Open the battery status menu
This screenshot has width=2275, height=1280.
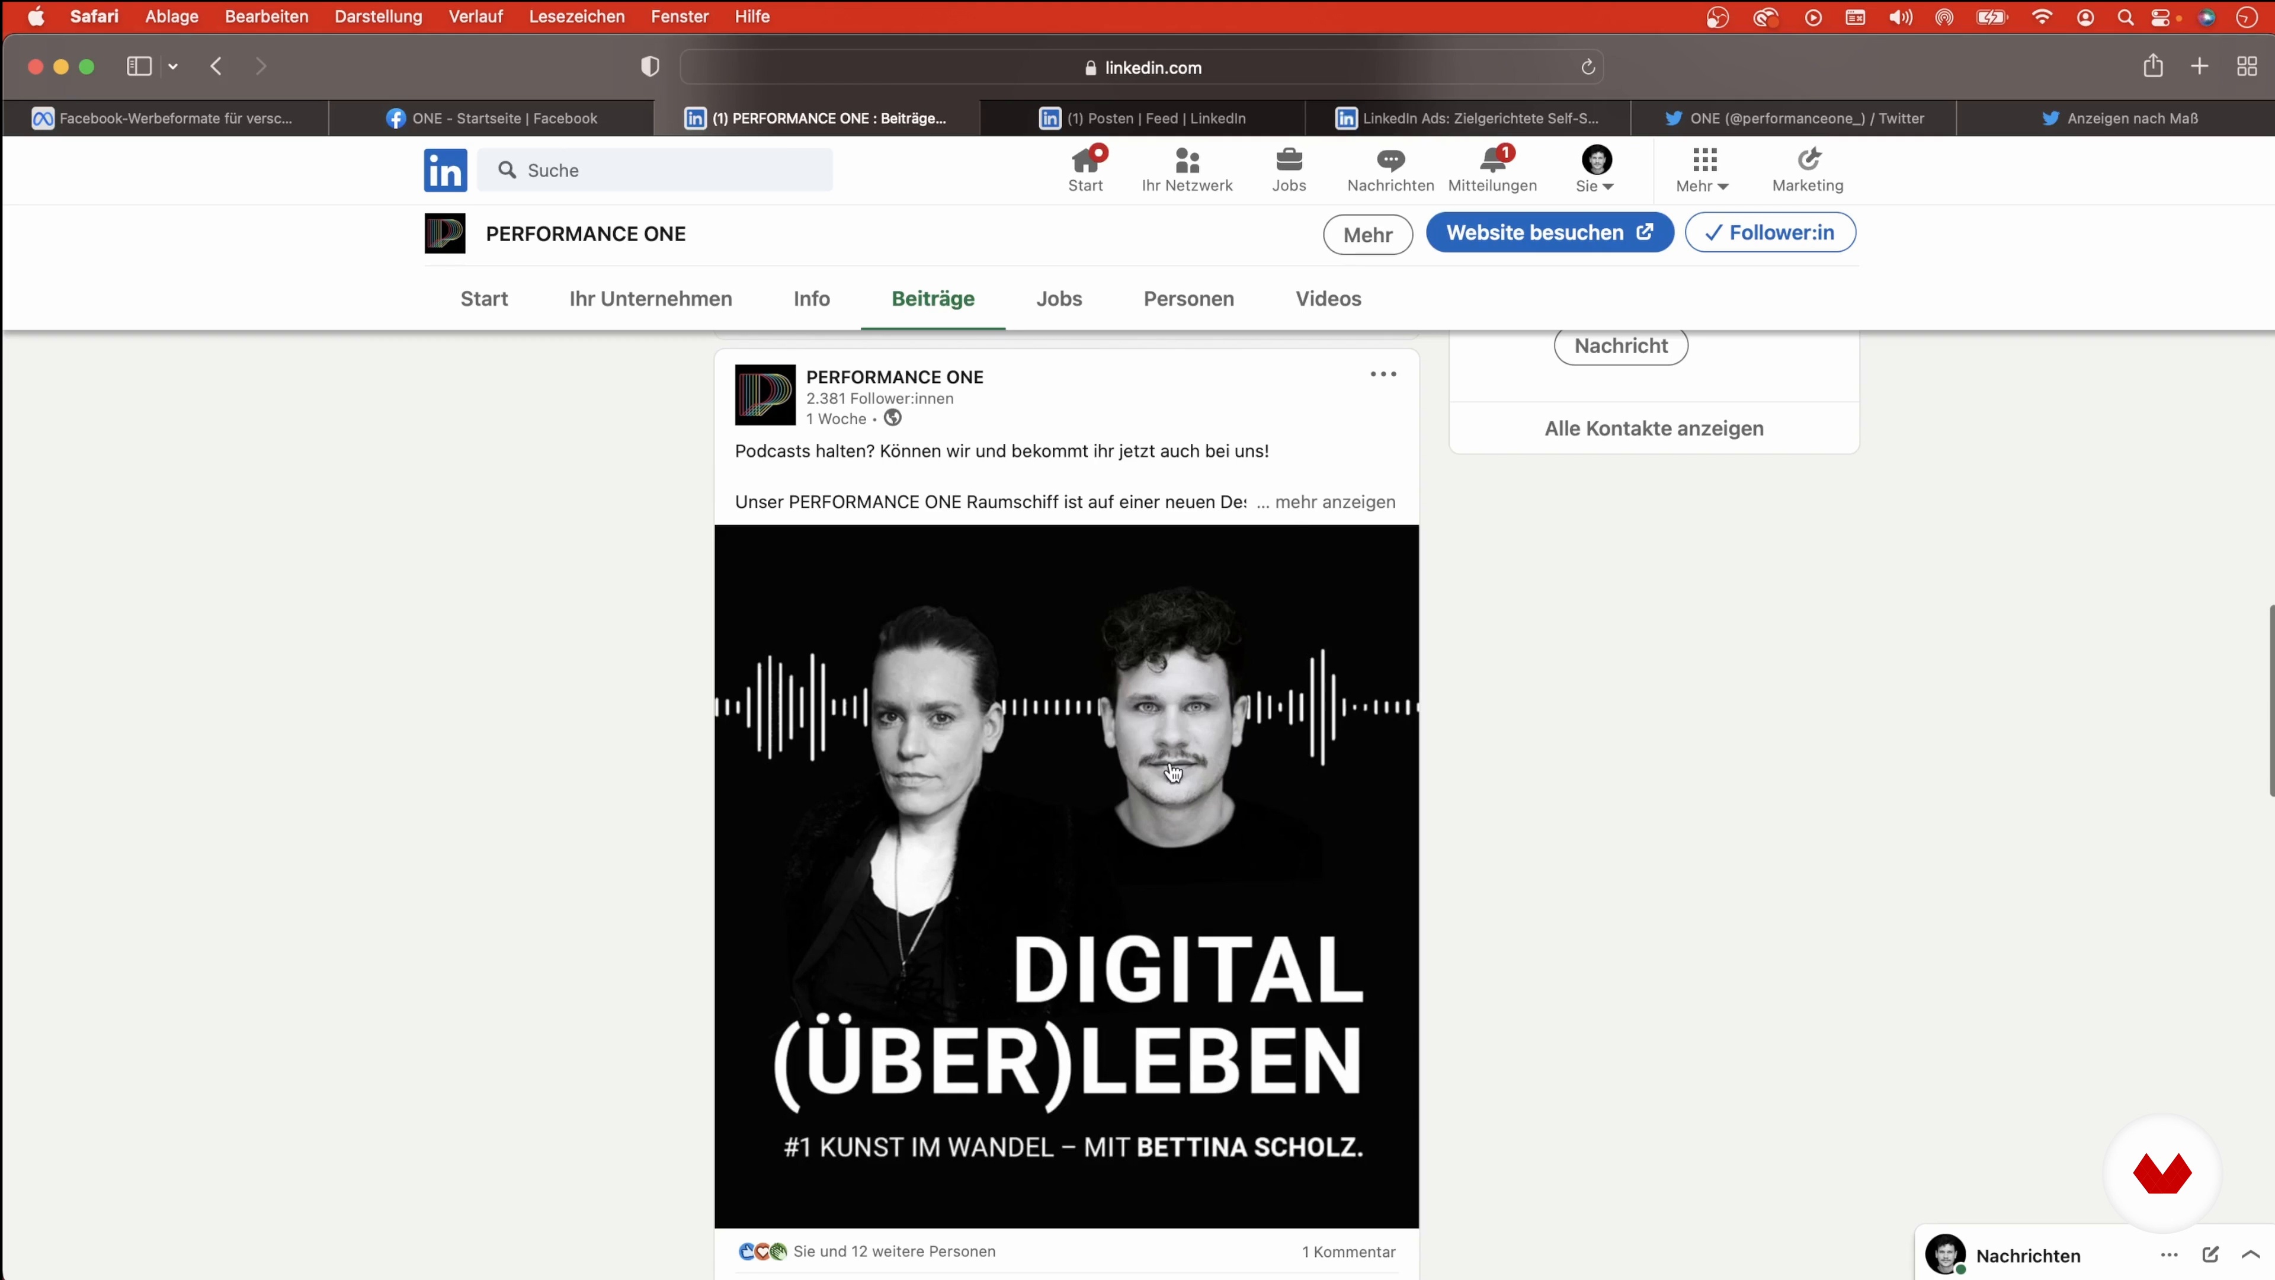tap(1992, 17)
